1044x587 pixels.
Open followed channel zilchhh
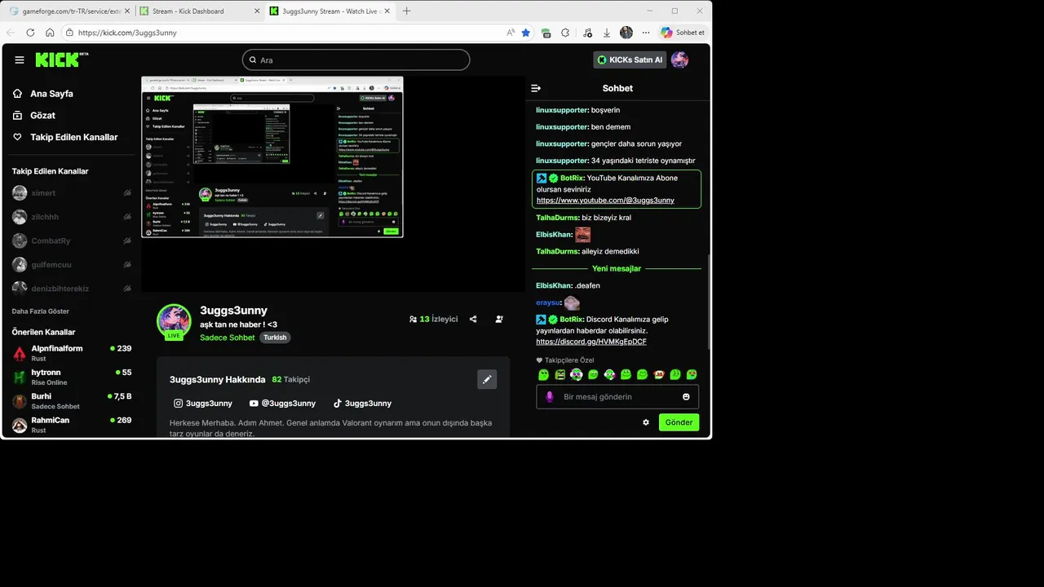(x=72, y=217)
